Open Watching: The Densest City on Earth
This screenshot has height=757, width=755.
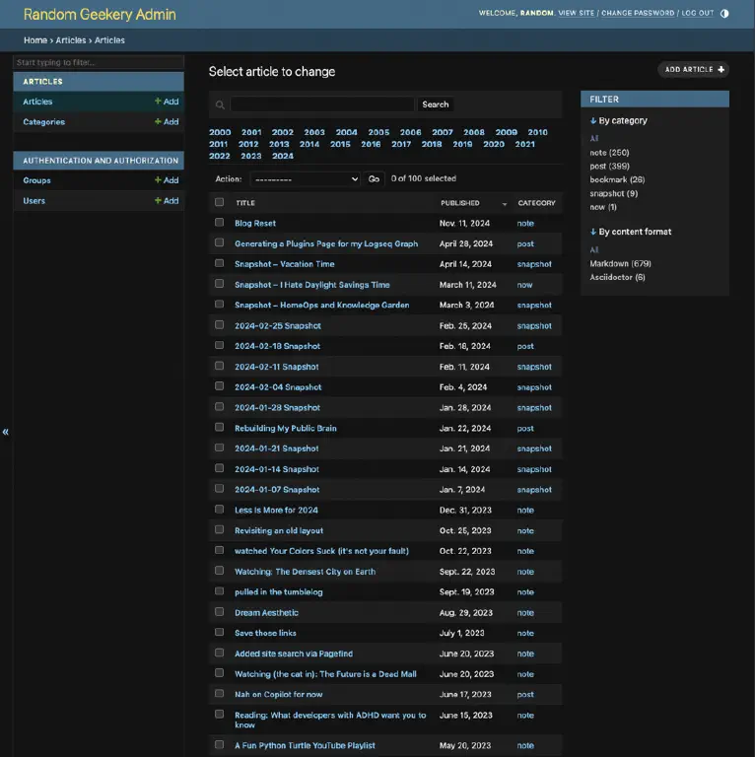[306, 572]
